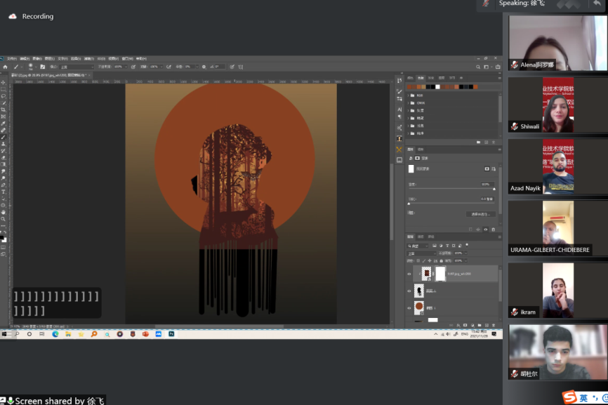
Task: Select the Crop tool
Action: (4, 110)
